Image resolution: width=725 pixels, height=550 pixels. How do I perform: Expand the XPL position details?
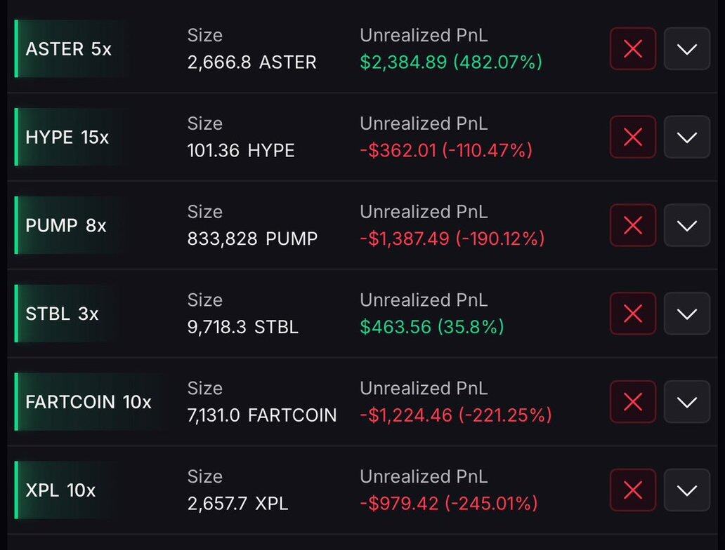(686, 490)
